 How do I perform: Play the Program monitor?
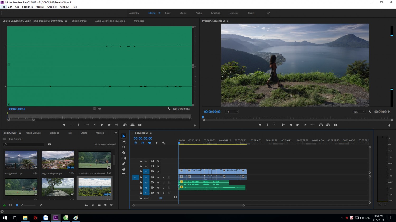(298, 125)
